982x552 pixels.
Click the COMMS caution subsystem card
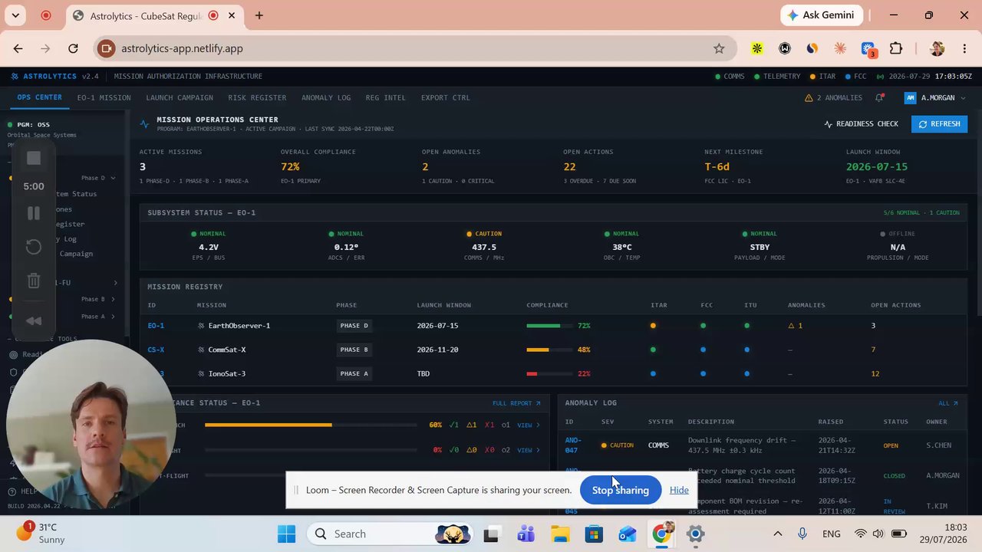pyautogui.click(x=484, y=246)
